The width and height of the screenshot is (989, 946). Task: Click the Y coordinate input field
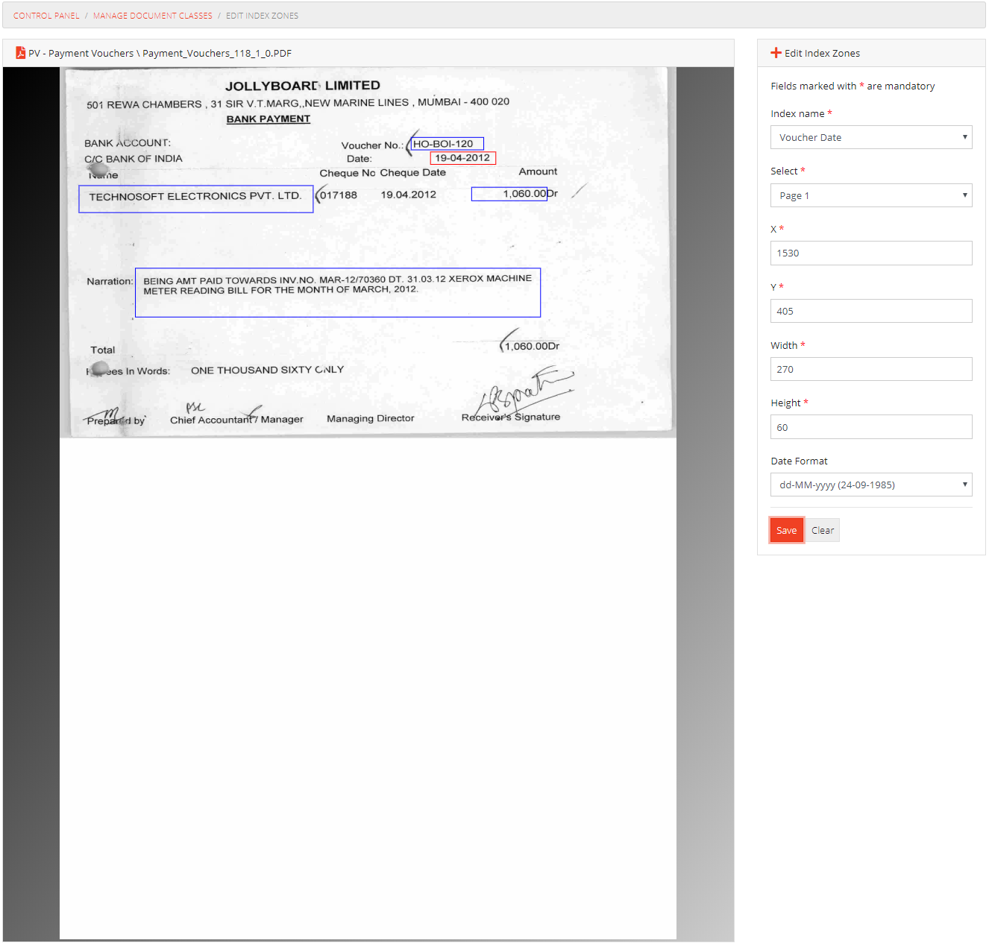(x=871, y=311)
